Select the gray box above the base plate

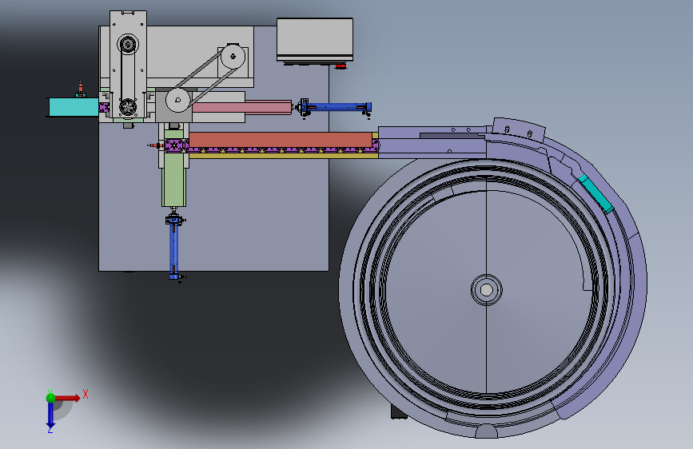(315, 39)
